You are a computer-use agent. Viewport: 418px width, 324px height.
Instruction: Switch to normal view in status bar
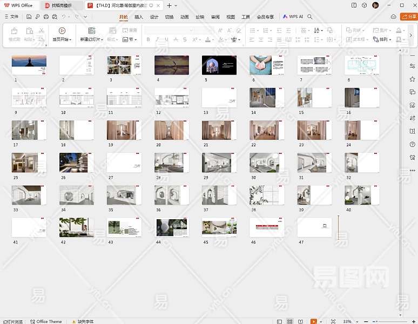(280, 321)
